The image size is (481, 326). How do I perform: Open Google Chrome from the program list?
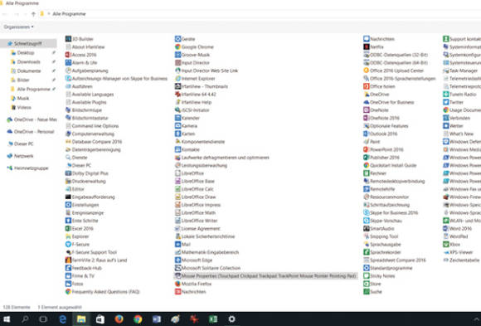click(194, 47)
